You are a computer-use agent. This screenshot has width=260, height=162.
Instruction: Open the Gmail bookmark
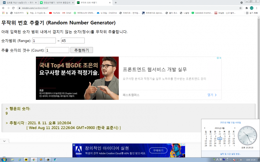[67, 13]
